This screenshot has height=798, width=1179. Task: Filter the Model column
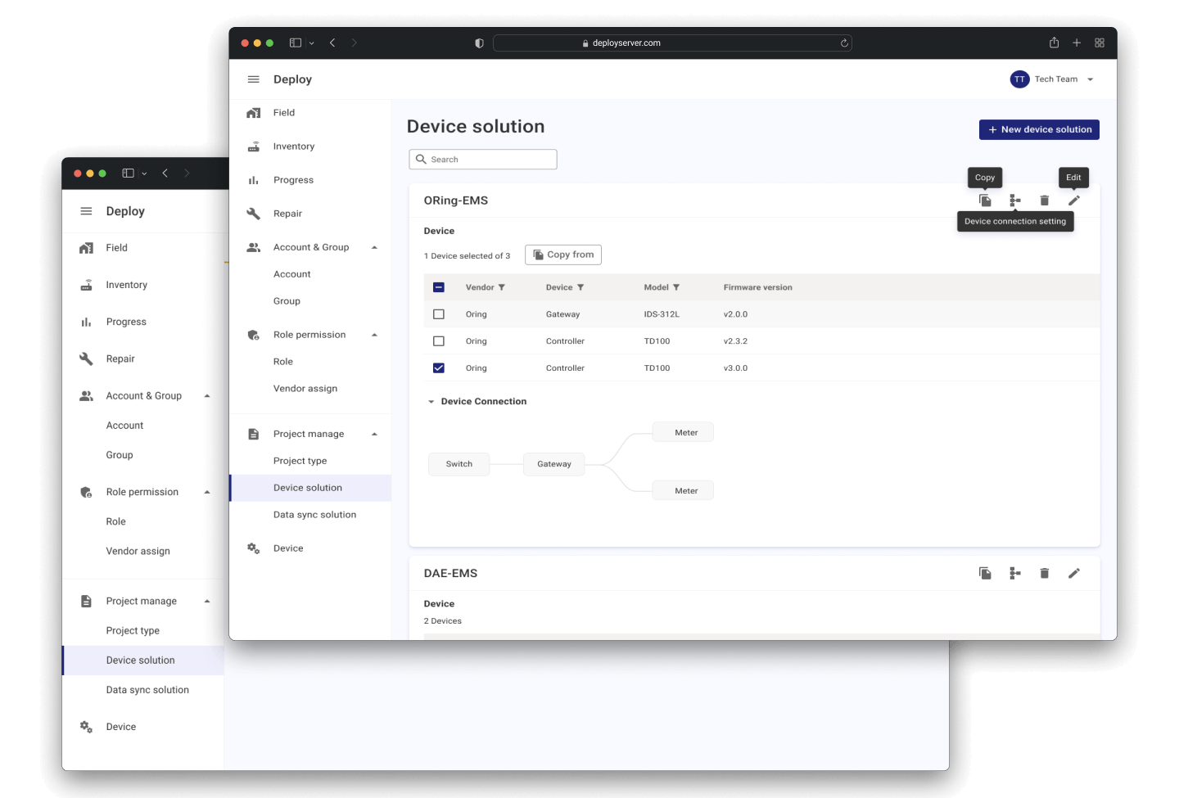(676, 287)
